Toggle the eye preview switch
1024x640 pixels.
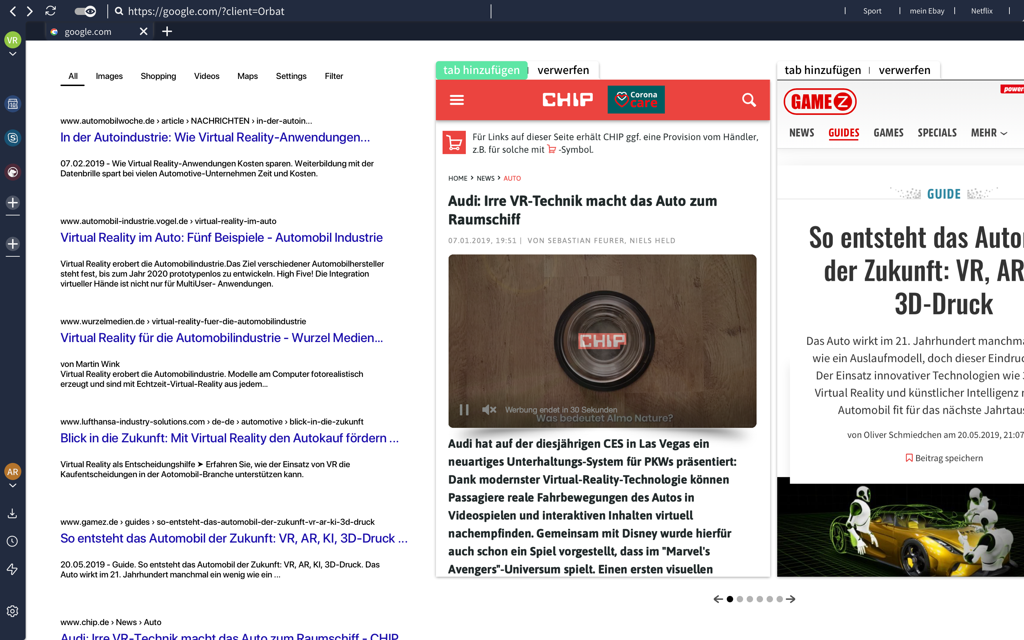point(85,11)
